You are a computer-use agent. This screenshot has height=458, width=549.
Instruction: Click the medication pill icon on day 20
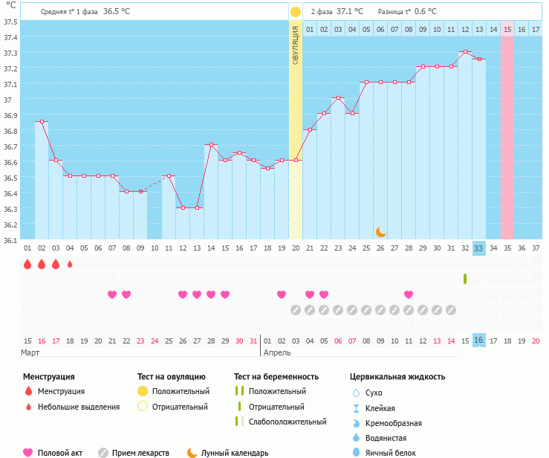[296, 310]
